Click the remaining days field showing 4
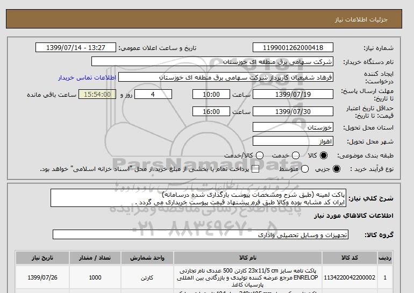Viewport: 414px width, 293px height. pos(153,94)
